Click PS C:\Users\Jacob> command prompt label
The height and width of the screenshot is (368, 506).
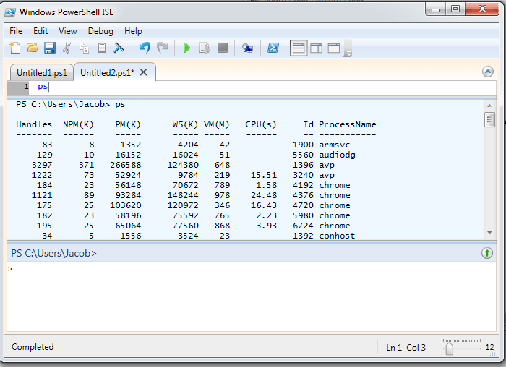coord(54,253)
